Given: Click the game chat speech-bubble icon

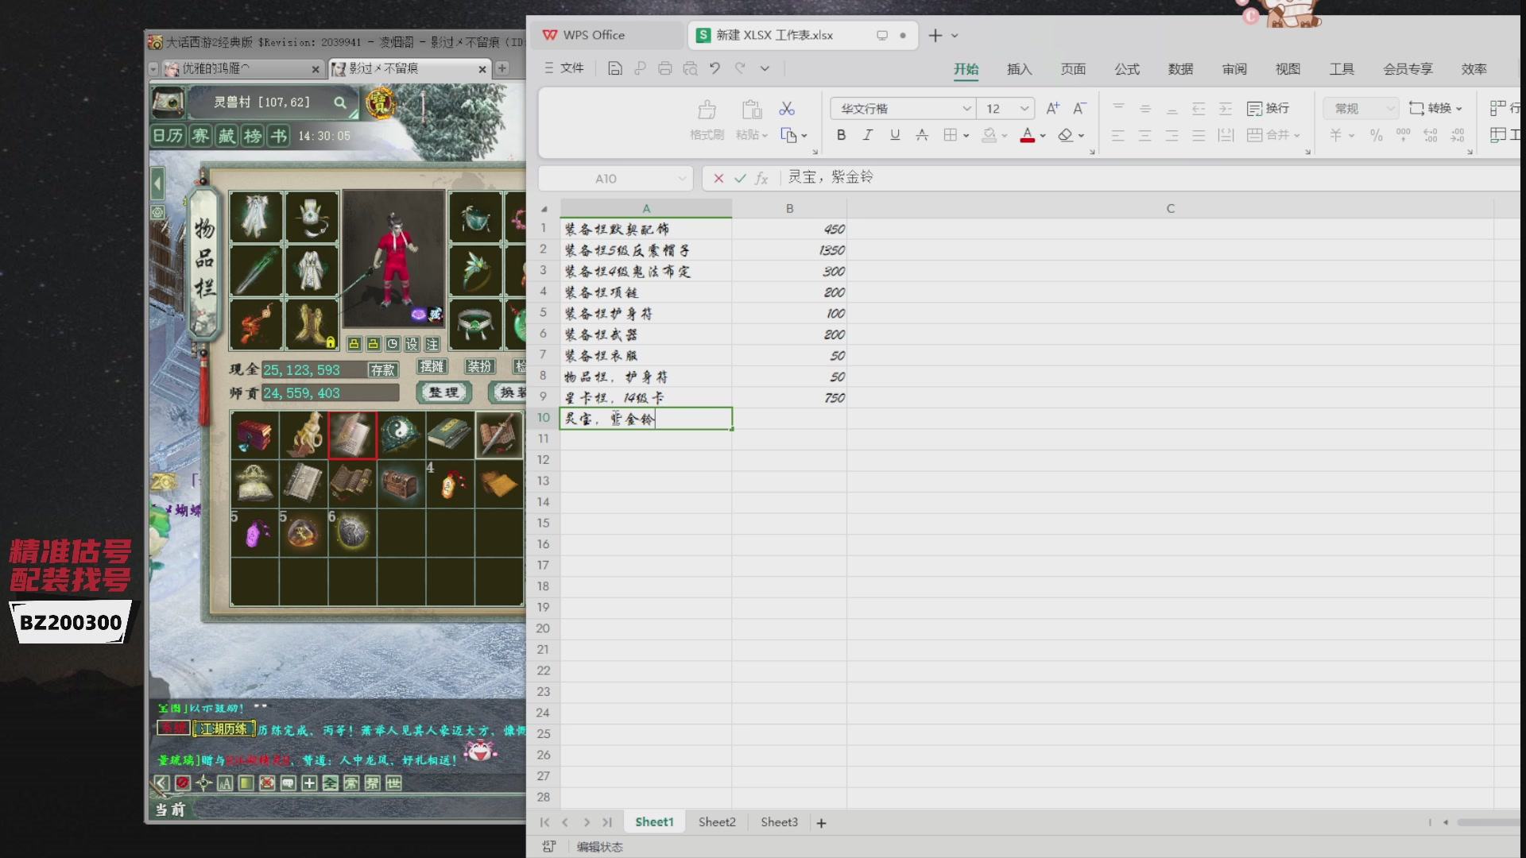Looking at the screenshot, I should click(288, 783).
